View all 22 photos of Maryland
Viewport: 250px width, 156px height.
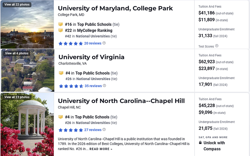[17, 5]
